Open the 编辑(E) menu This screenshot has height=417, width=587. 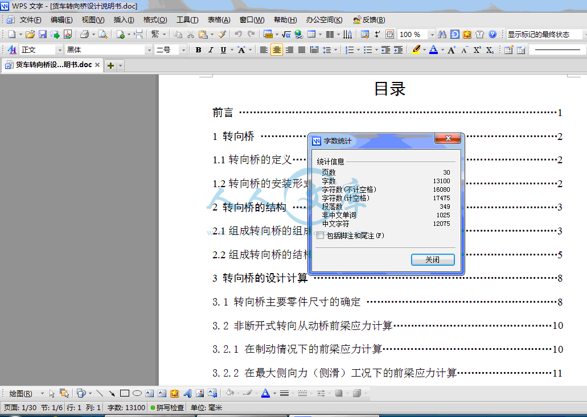point(61,20)
